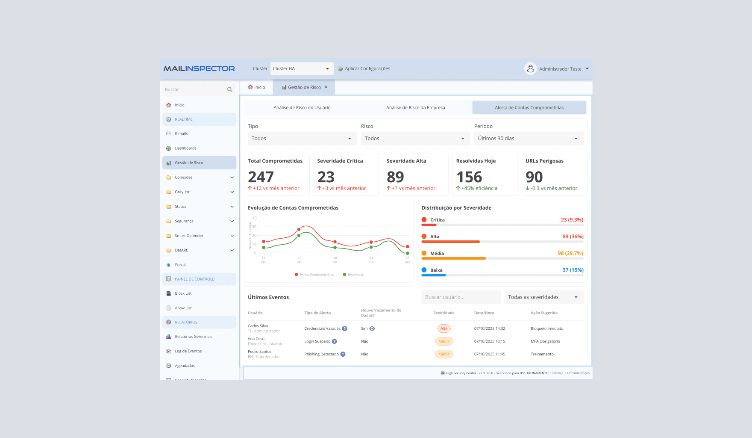The image size is (752, 438).
Task: Switch to Análise de Risco do Usuário tab
Action: click(302, 108)
